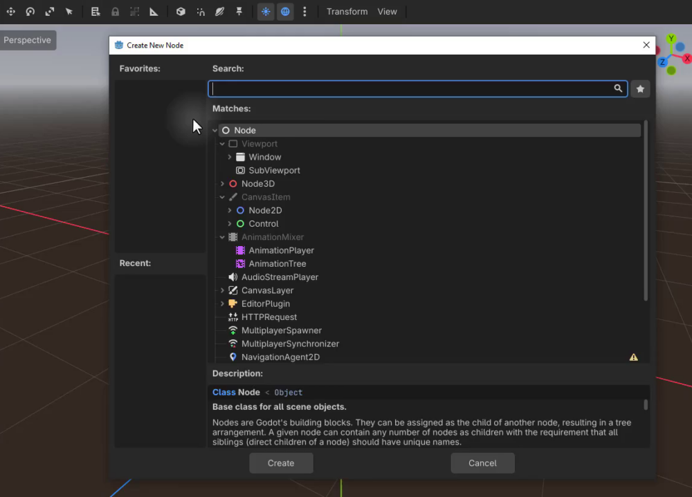692x497 pixels.
Task: Expand the Node3D branch
Action: click(222, 184)
